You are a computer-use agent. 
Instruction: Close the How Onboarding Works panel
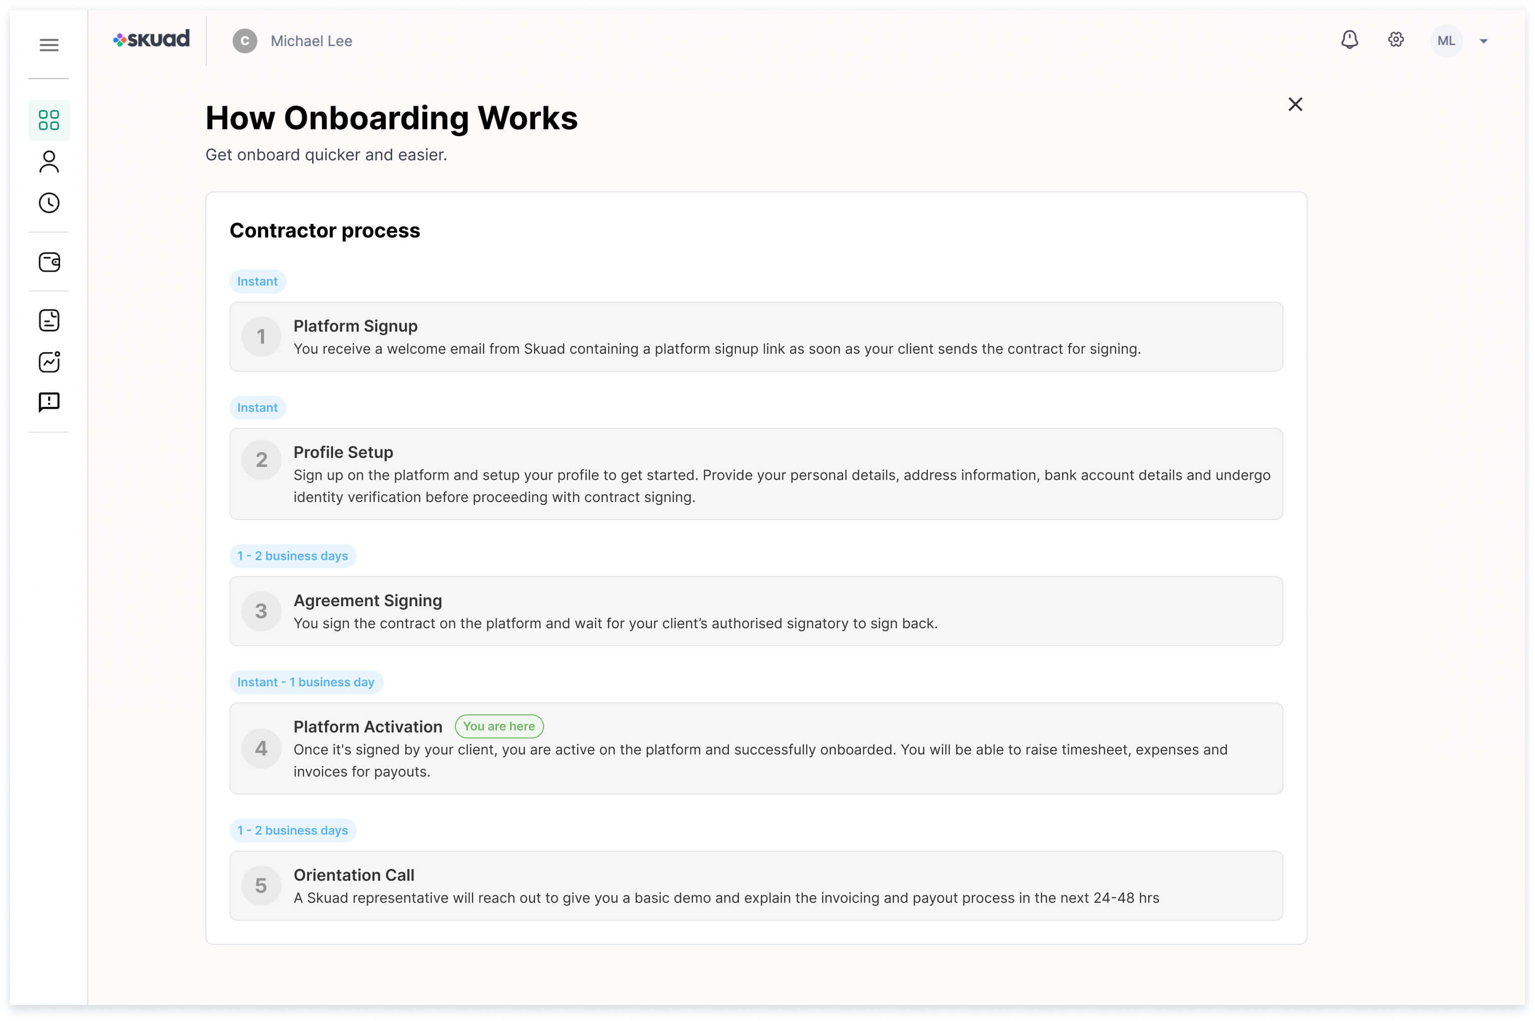click(1296, 104)
